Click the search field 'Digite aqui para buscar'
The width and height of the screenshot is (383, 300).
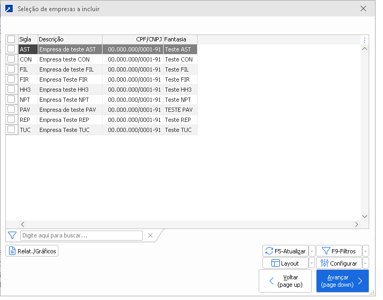[81, 236]
